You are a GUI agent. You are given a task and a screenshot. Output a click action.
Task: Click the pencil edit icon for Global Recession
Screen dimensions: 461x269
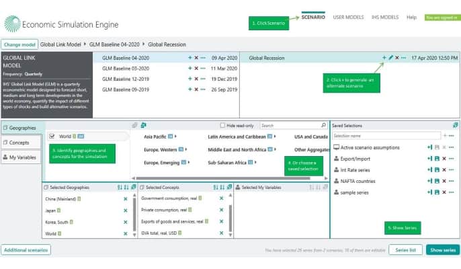391,58
